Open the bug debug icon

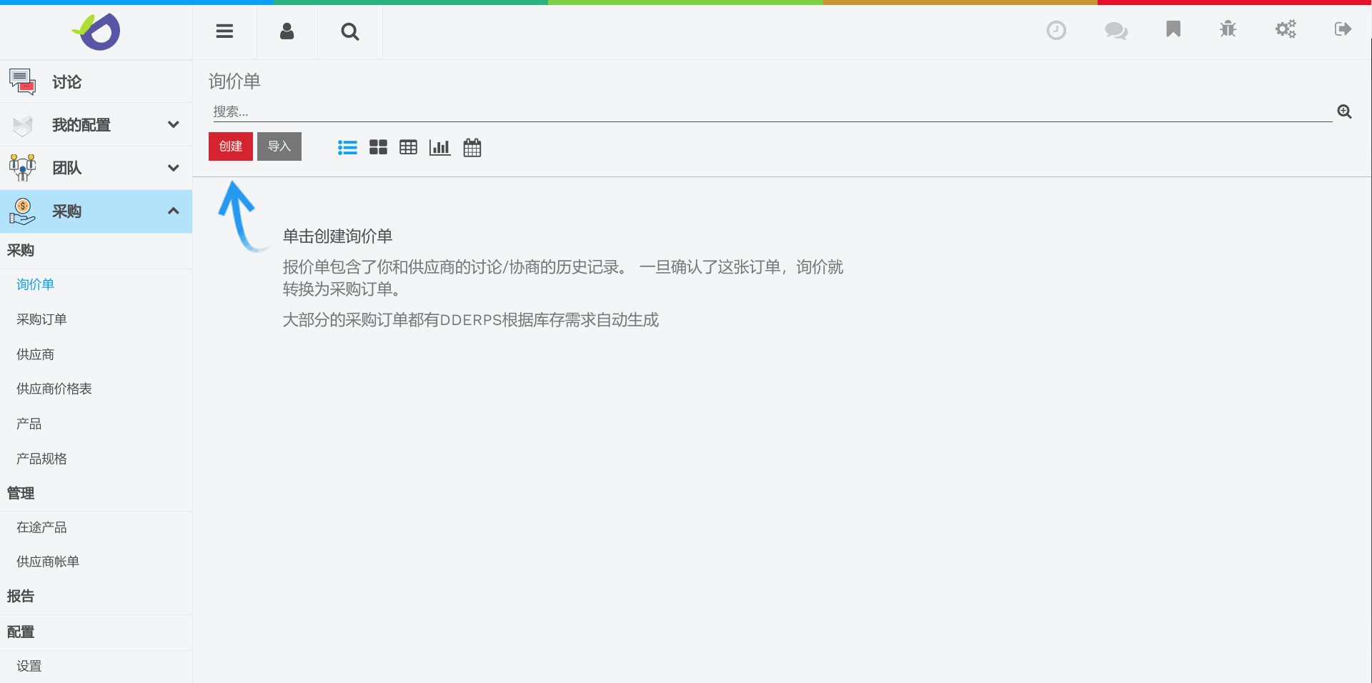(1228, 29)
